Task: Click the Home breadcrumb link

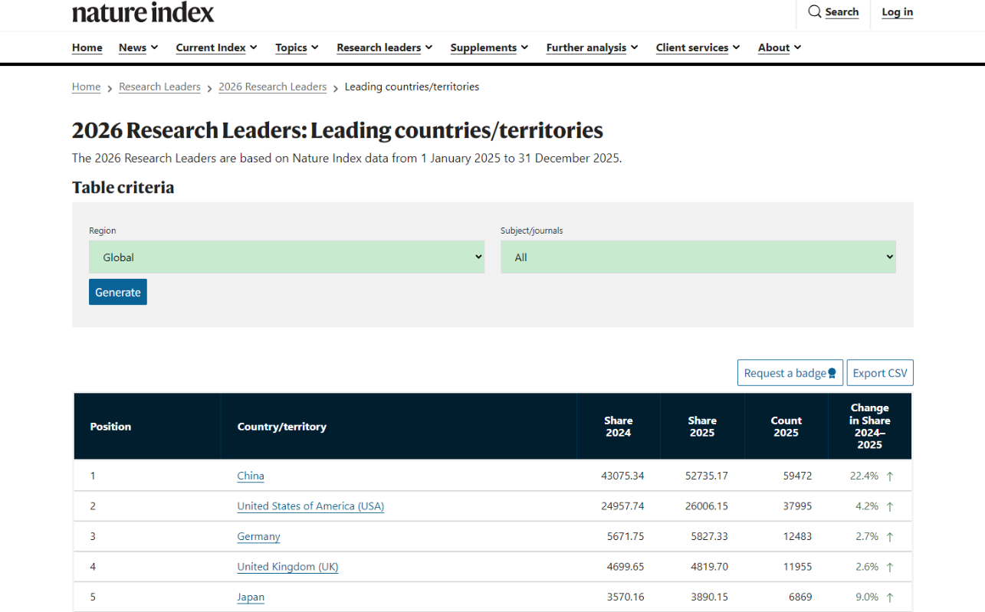Action: coord(86,87)
